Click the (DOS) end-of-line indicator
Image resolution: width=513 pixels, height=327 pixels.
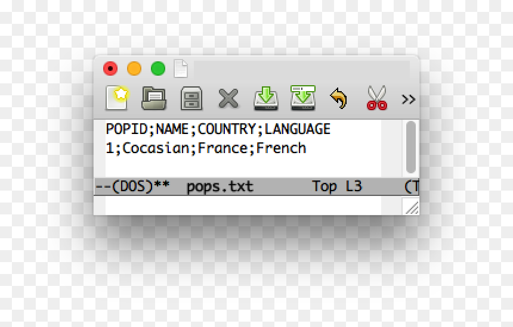[x=132, y=186]
